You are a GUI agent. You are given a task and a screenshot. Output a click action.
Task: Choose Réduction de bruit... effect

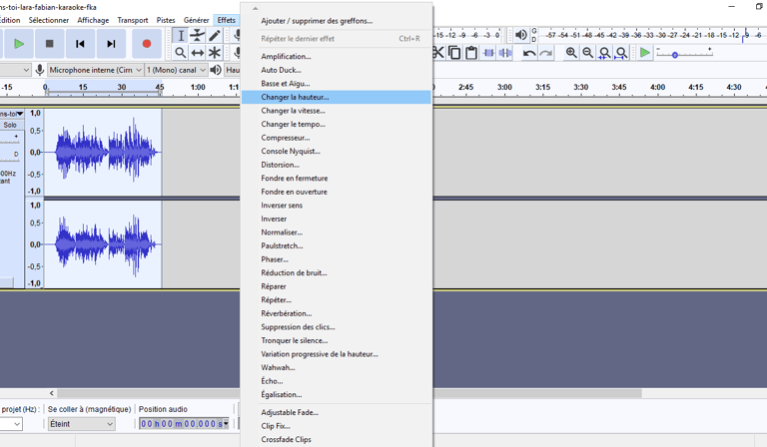tap(337, 273)
